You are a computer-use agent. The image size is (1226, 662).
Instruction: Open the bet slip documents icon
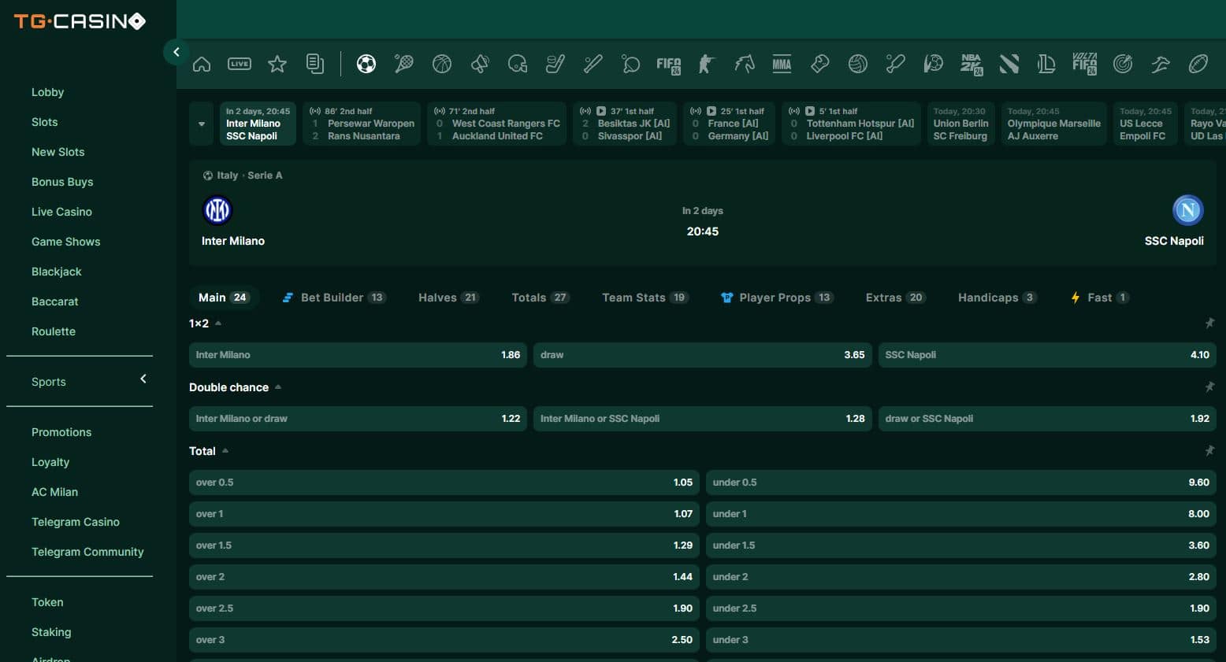pyautogui.click(x=315, y=64)
